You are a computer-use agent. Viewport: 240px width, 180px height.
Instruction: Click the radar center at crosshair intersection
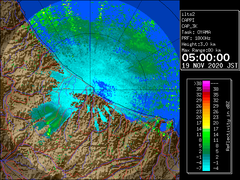pos(90,90)
